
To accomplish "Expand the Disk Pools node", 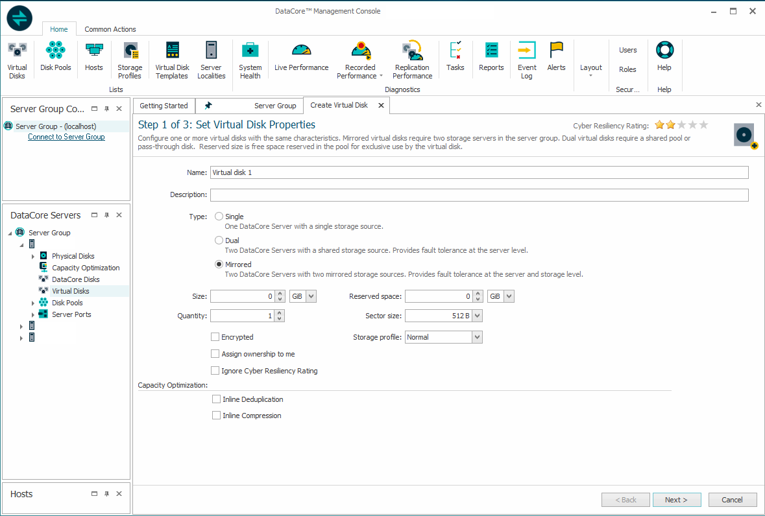I will [x=33, y=303].
